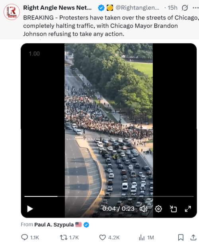Open video settings gear menu

158,209
